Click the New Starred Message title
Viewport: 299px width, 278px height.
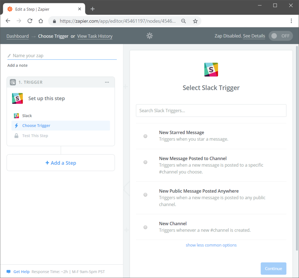pyautogui.click(x=182, y=133)
